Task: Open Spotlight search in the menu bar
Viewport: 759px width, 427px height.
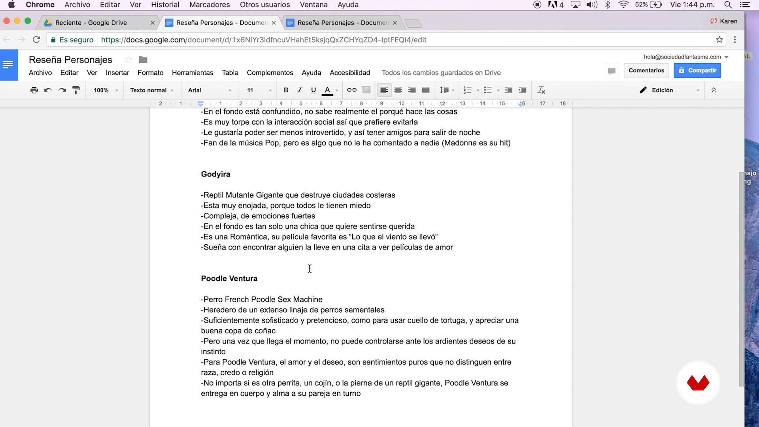Action: tap(728, 5)
